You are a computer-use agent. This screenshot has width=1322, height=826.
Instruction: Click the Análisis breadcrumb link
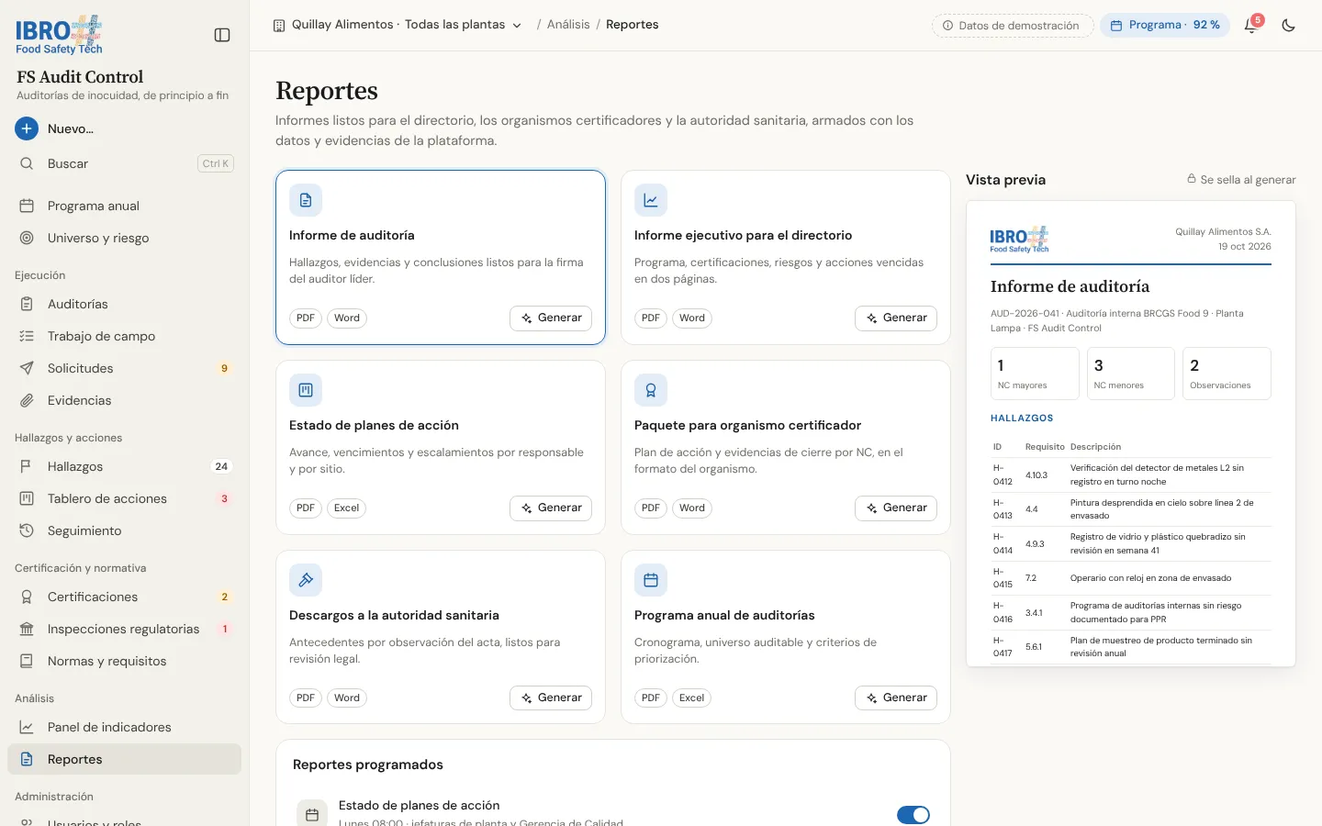pos(568,25)
